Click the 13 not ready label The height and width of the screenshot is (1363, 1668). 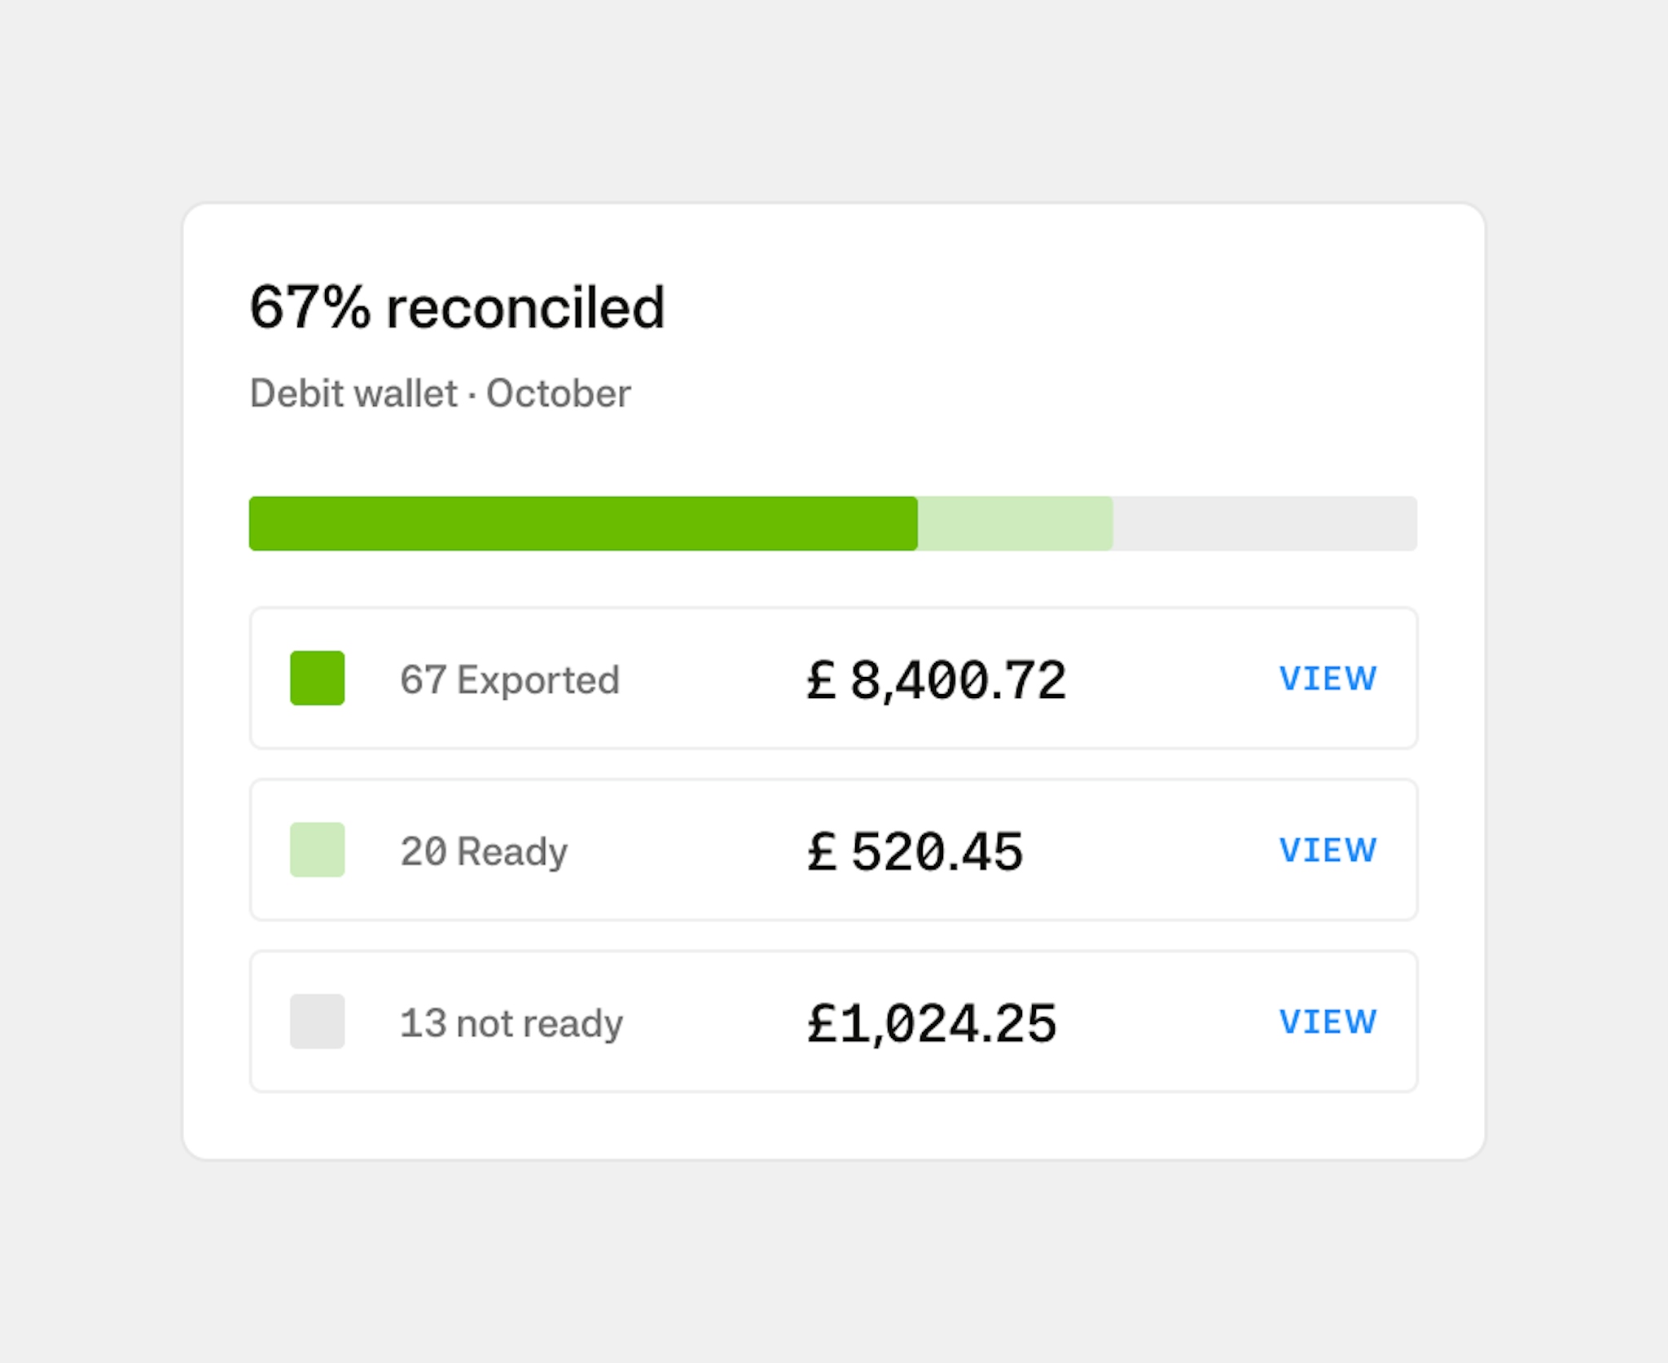point(511,1022)
